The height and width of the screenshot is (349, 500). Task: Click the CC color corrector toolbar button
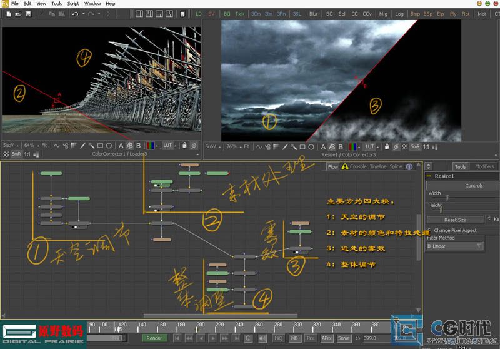pos(354,13)
